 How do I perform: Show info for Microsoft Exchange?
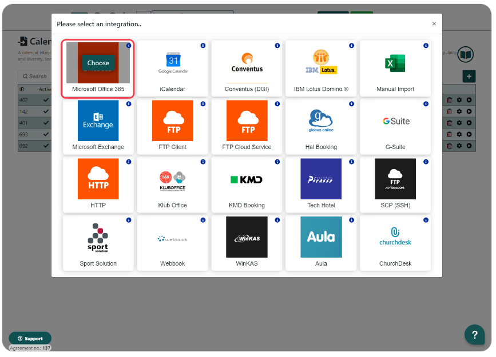coord(128,103)
